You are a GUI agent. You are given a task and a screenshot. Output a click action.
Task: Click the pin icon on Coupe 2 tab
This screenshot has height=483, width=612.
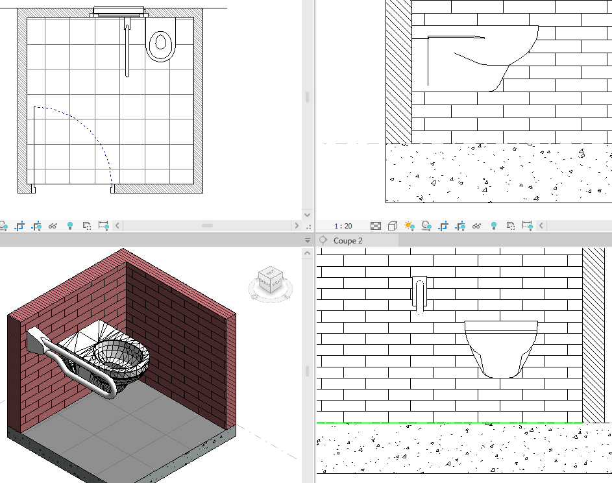pos(323,240)
